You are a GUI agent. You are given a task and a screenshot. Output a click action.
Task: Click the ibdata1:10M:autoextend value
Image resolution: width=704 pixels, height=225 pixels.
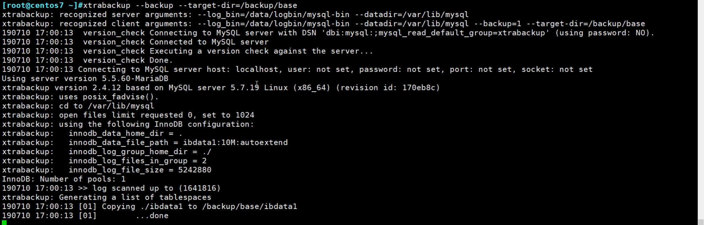coord(235,142)
